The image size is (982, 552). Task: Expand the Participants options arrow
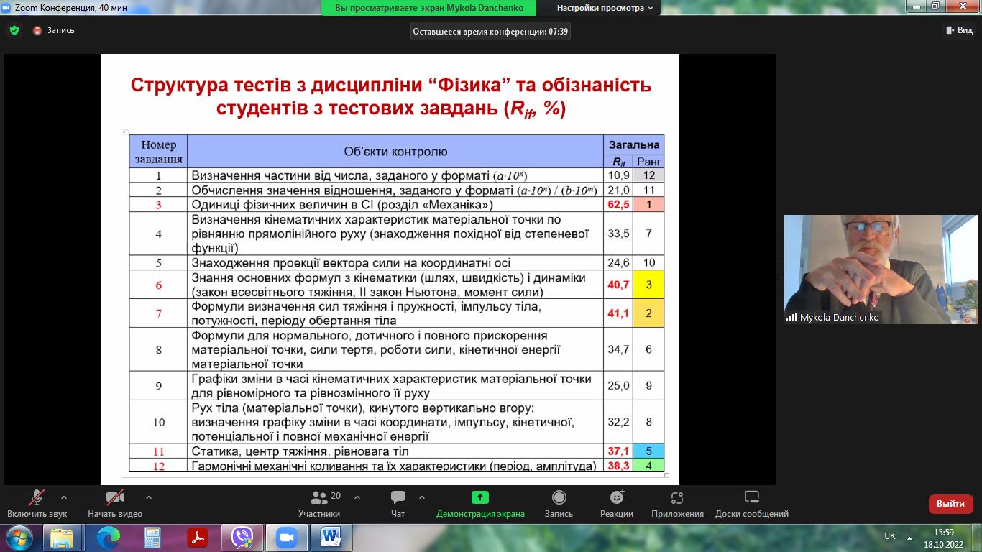357,497
